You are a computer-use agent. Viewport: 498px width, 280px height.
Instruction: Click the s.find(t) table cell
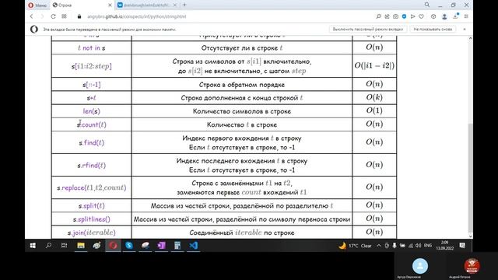pyautogui.click(x=92, y=142)
